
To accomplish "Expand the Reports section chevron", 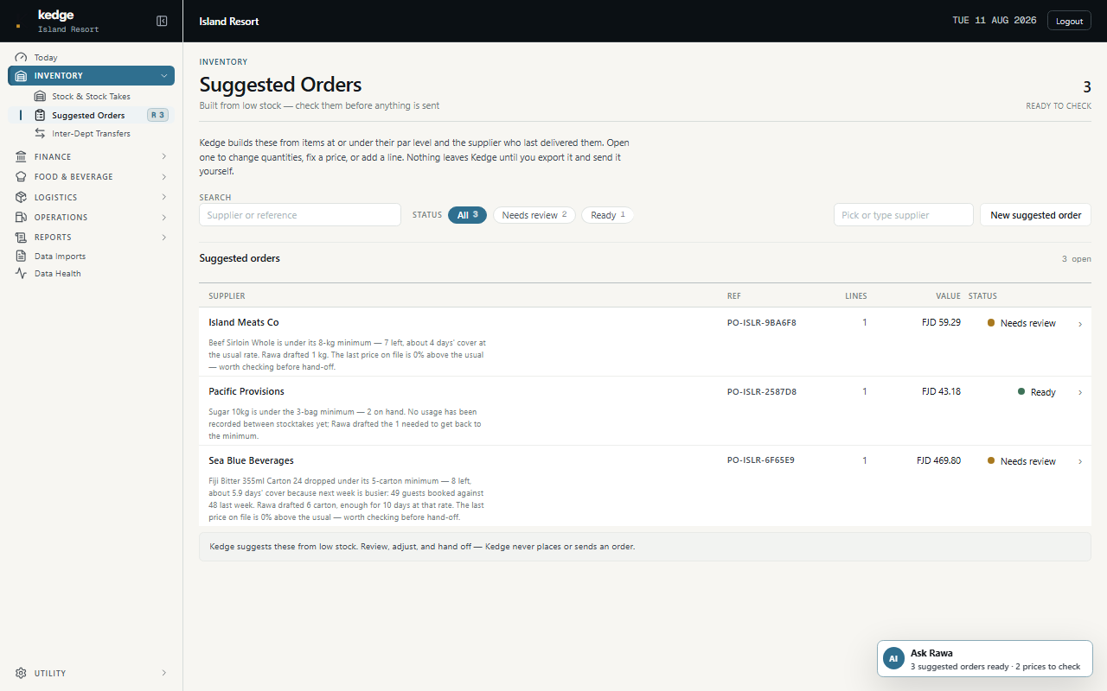I will [163, 237].
